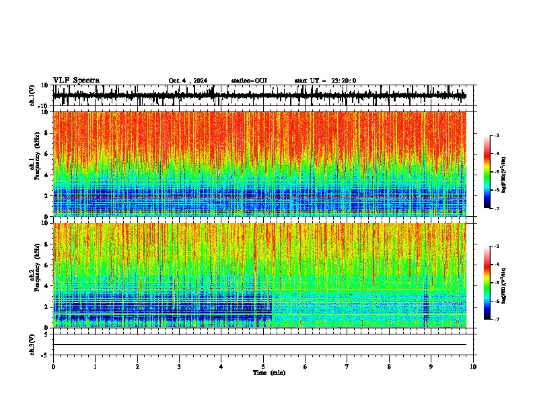Click time tick label '5' on x-axis
Screen dimensions: 533x411
click(263, 367)
